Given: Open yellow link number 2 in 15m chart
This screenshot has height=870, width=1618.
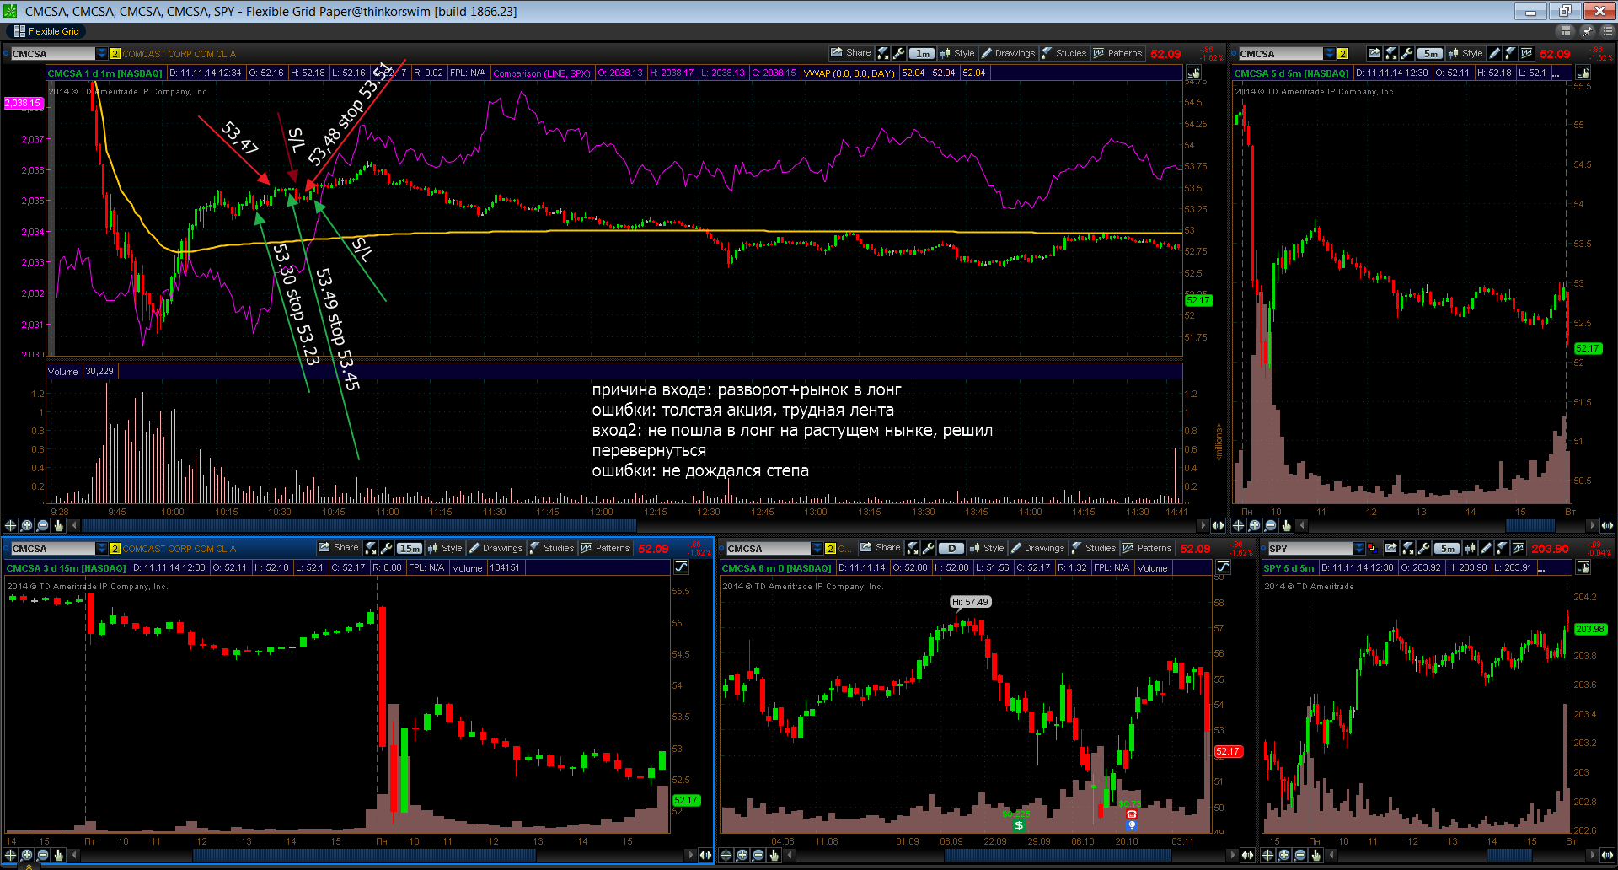Looking at the screenshot, I should pos(115,548).
